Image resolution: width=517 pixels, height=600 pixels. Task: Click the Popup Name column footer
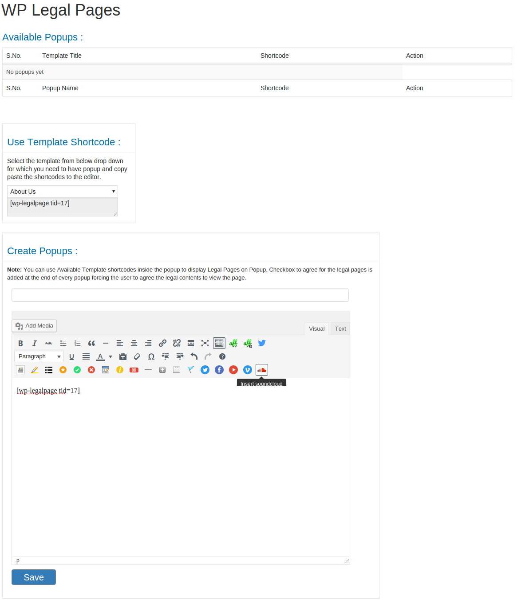point(60,88)
